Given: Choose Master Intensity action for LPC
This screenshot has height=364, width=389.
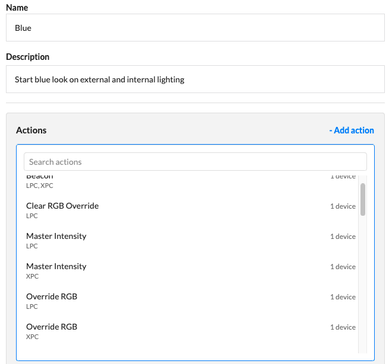Looking at the screenshot, I should [x=191, y=241].
